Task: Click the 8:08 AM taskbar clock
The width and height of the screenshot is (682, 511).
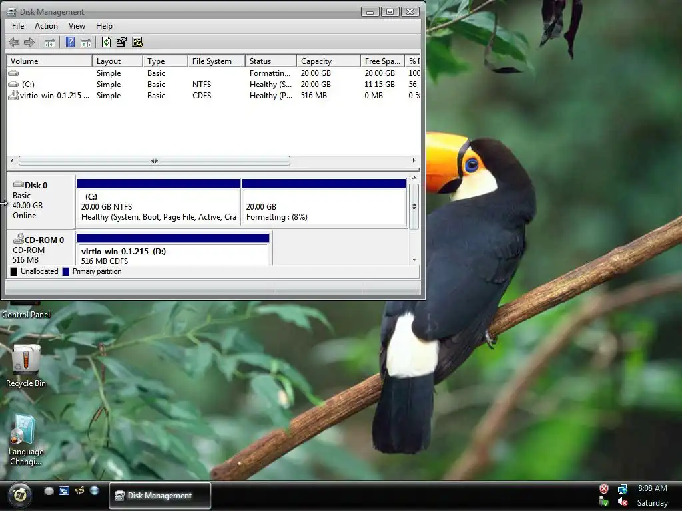Action: click(653, 488)
